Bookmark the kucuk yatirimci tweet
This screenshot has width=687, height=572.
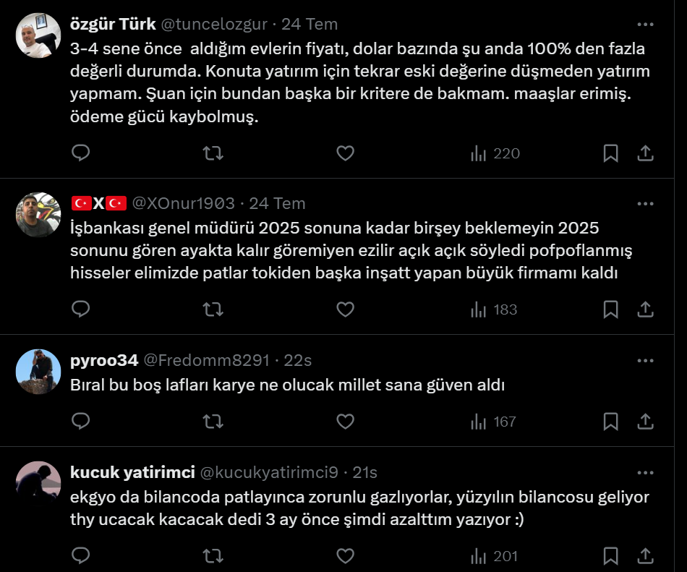pos(610,555)
